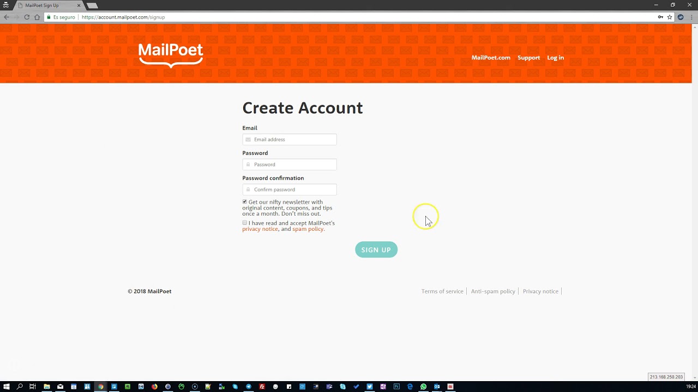
Task: Open the MailPoet.com header link
Action: click(491, 58)
